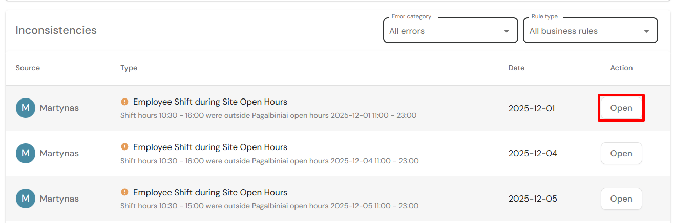The height and width of the screenshot is (223, 674).
Task: Click the Action column header
Action: tap(621, 68)
